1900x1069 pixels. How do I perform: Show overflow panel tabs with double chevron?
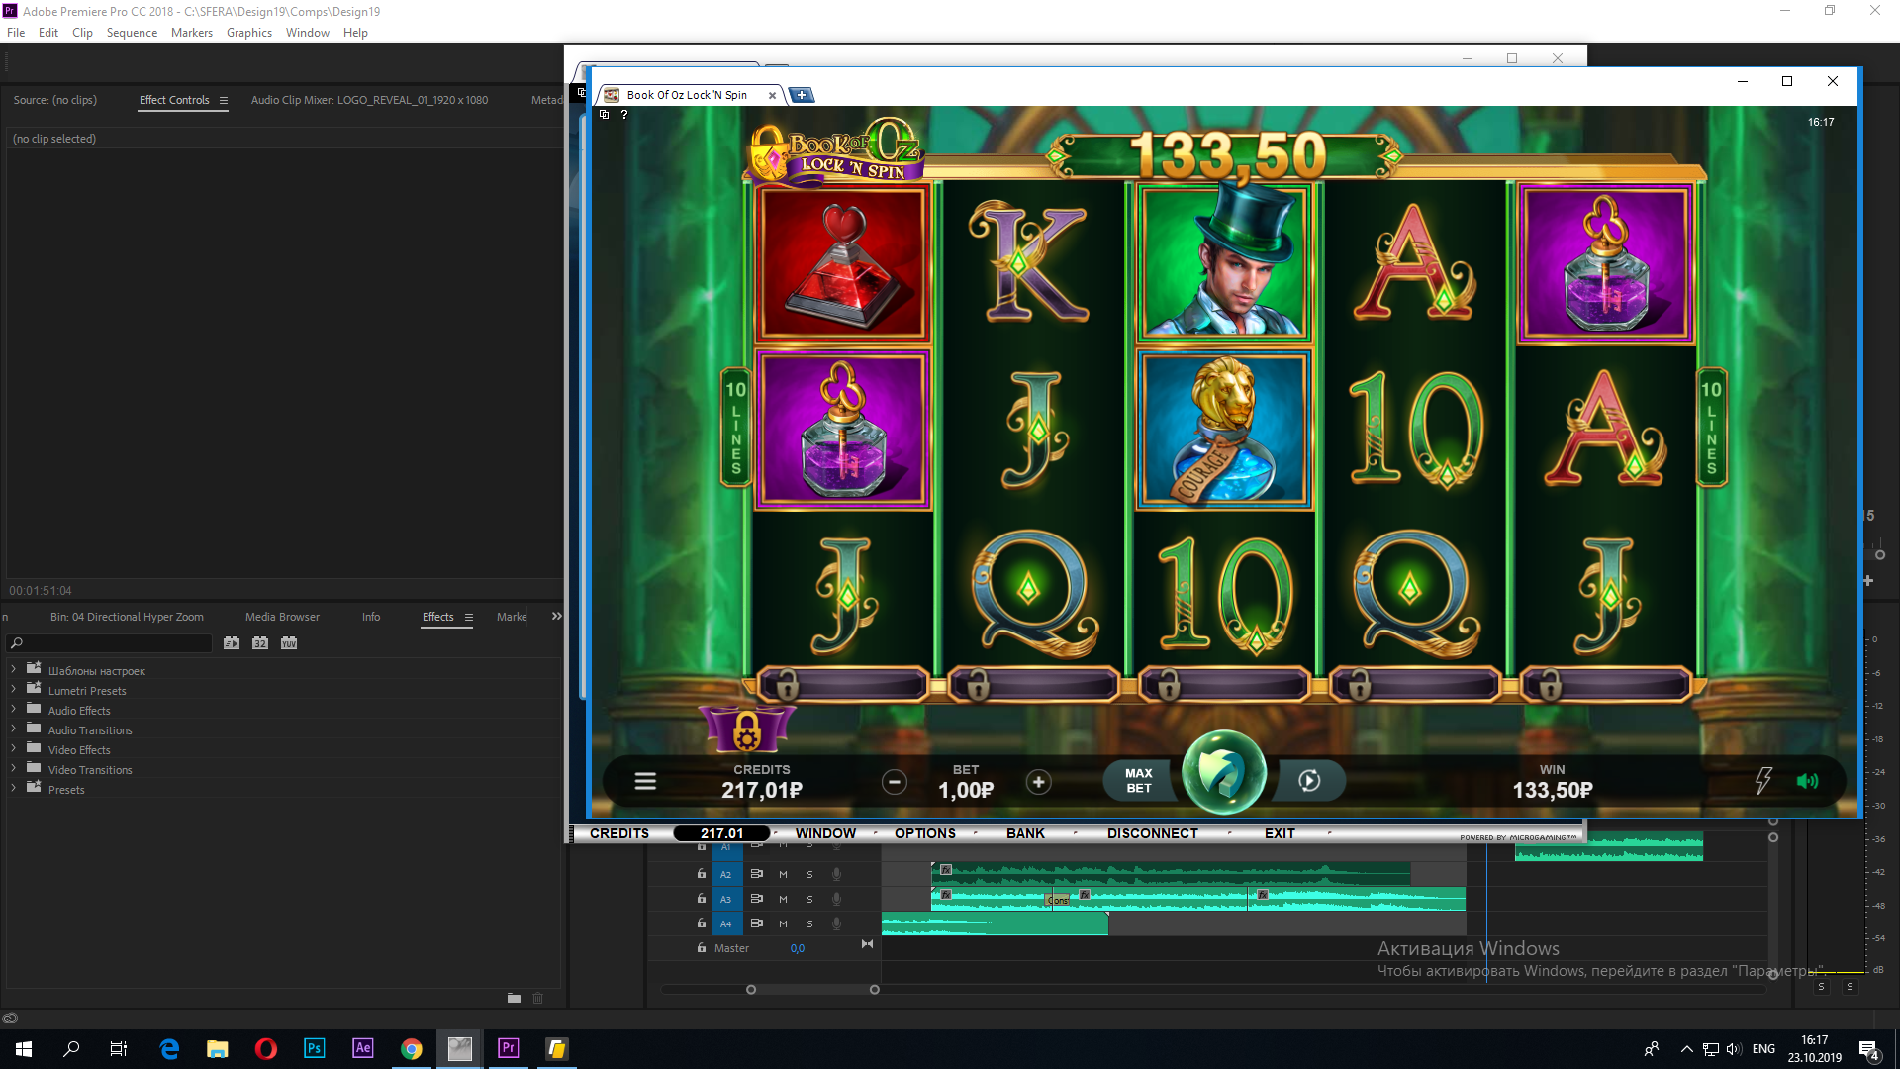coord(556,616)
